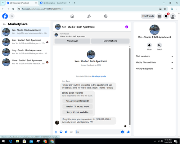Switch to the Marketplace - Studio 1 Bath tab
The image size is (180, 144).
point(55,3)
